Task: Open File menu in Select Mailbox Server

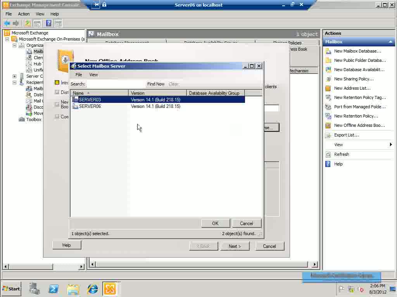Action: [x=79, y=75]
